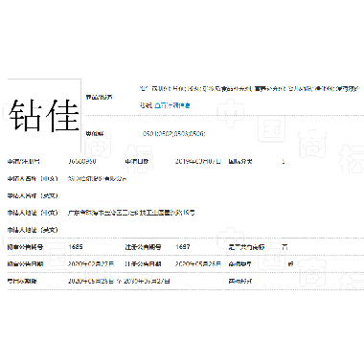Select the similar group codes 0501;0502;0503;0506
364x364 pixels.
[x=173, y=134]
